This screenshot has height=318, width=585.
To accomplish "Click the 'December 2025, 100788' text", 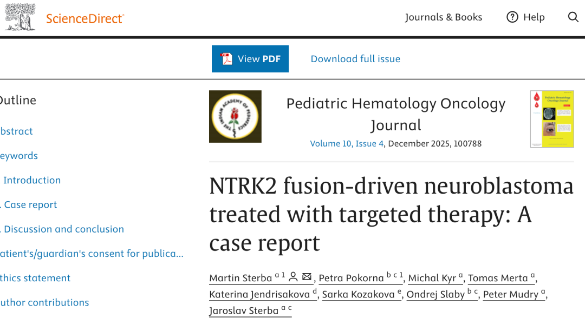I will point(434,144).
